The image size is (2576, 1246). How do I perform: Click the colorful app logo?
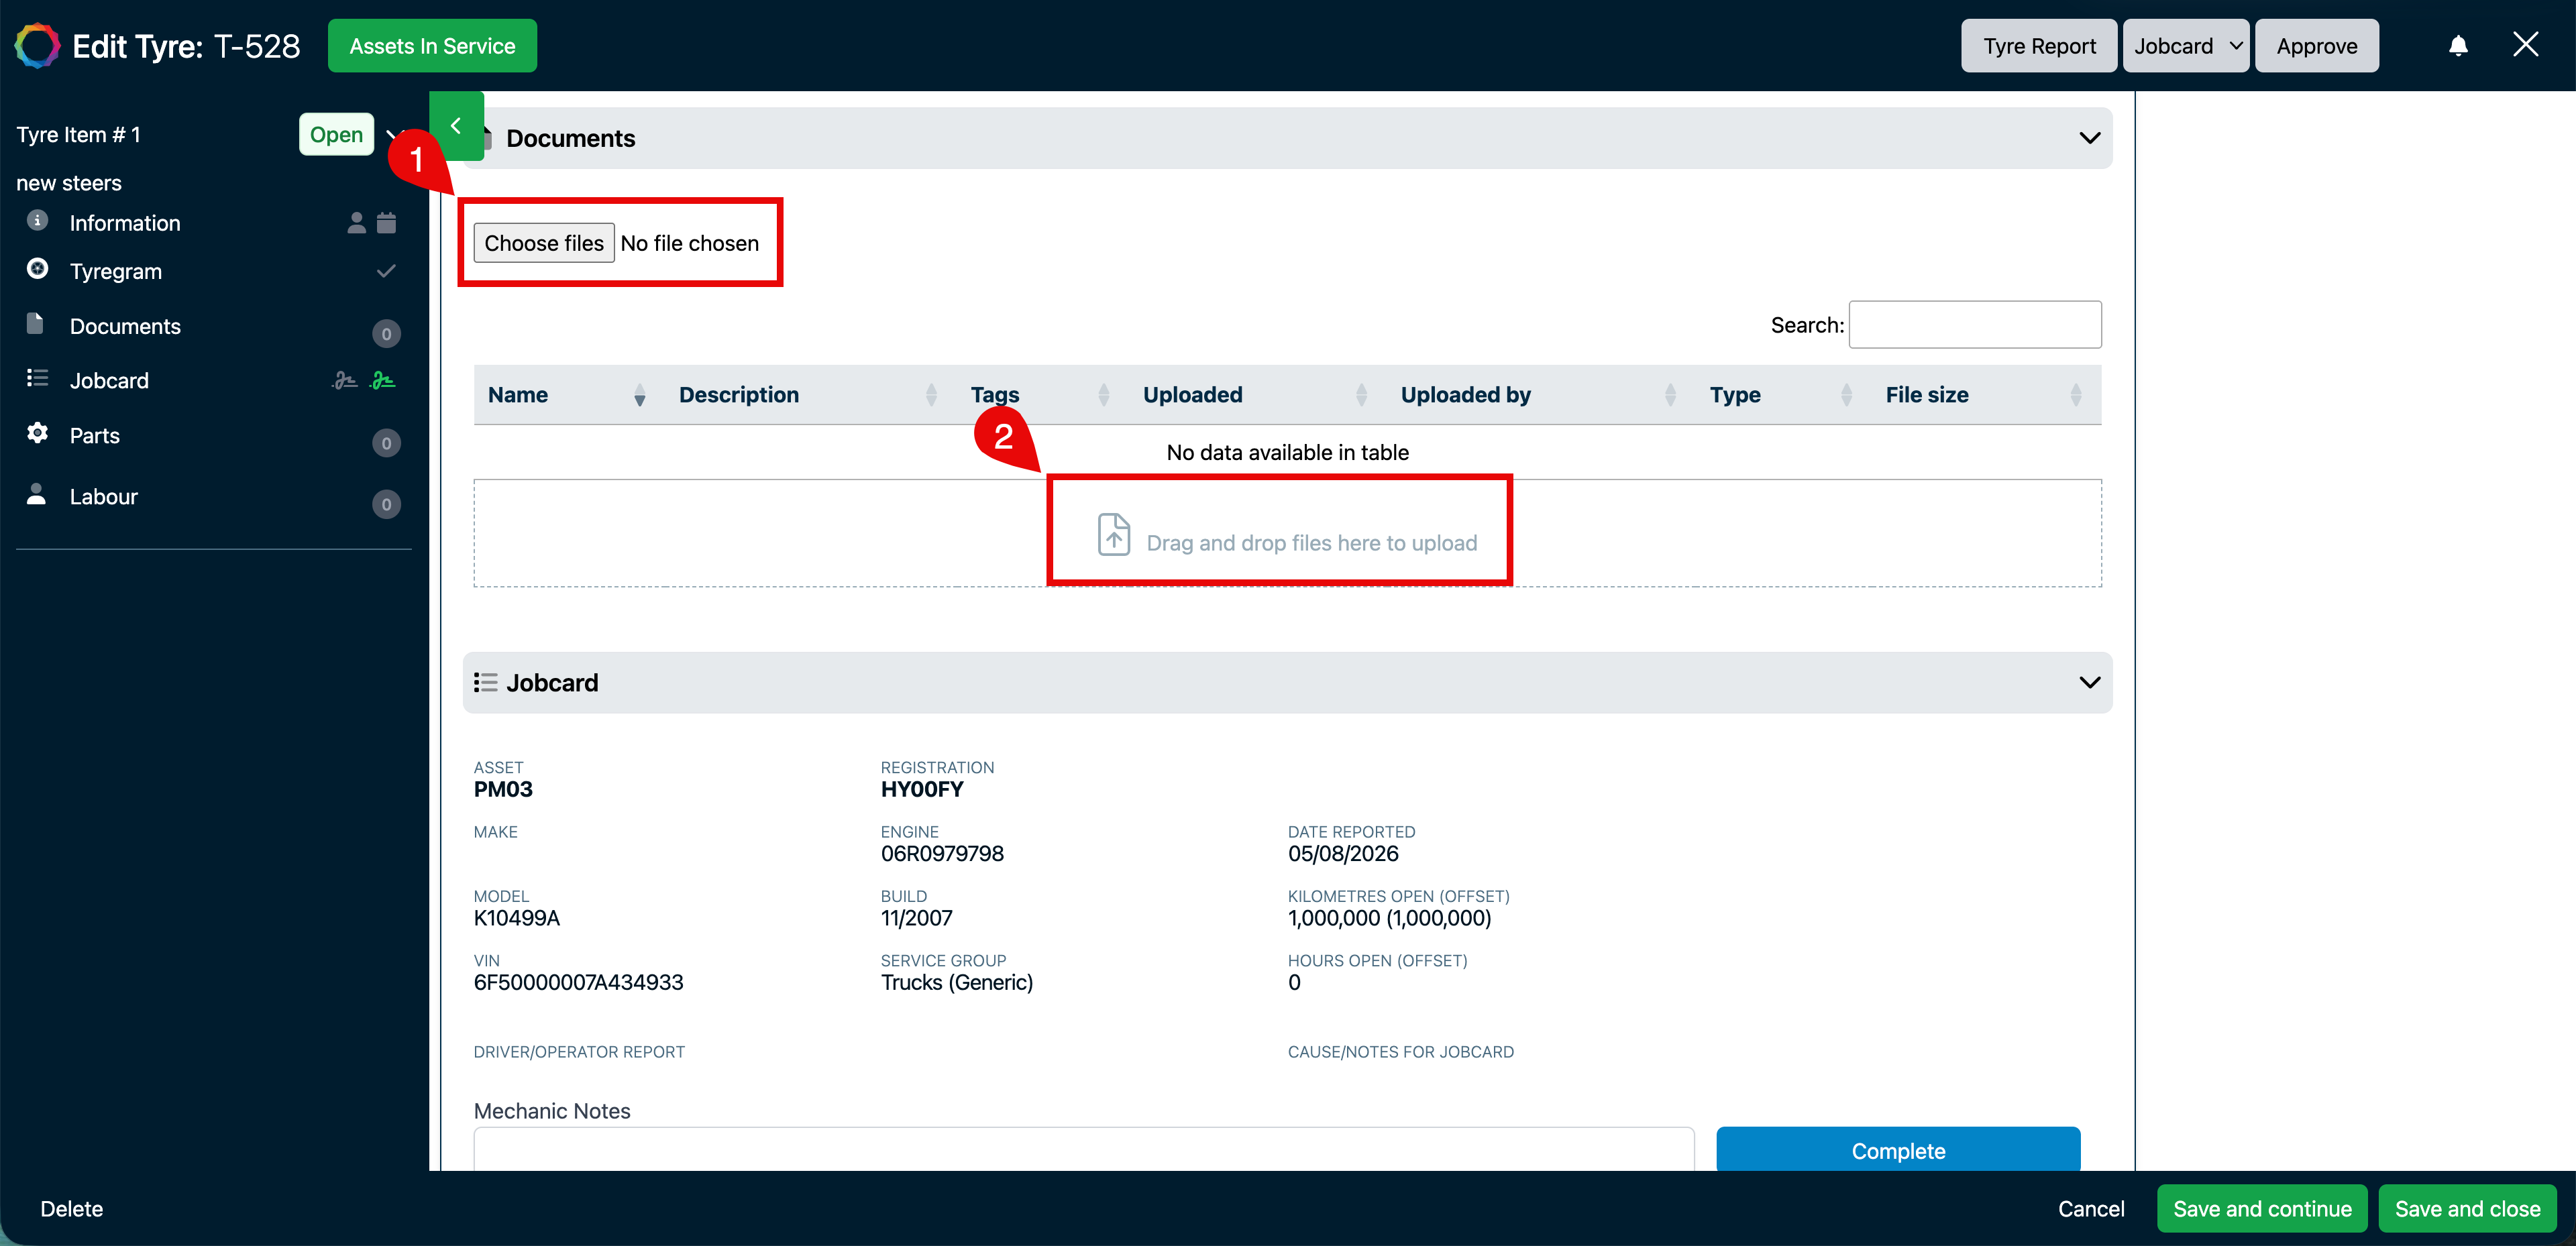(x=37, y=46)
